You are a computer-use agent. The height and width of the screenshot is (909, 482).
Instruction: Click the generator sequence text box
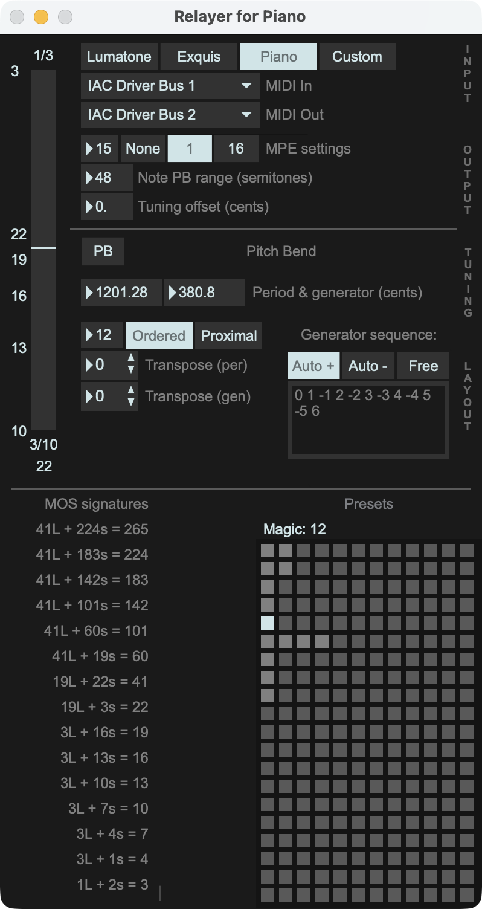(368, 421)
